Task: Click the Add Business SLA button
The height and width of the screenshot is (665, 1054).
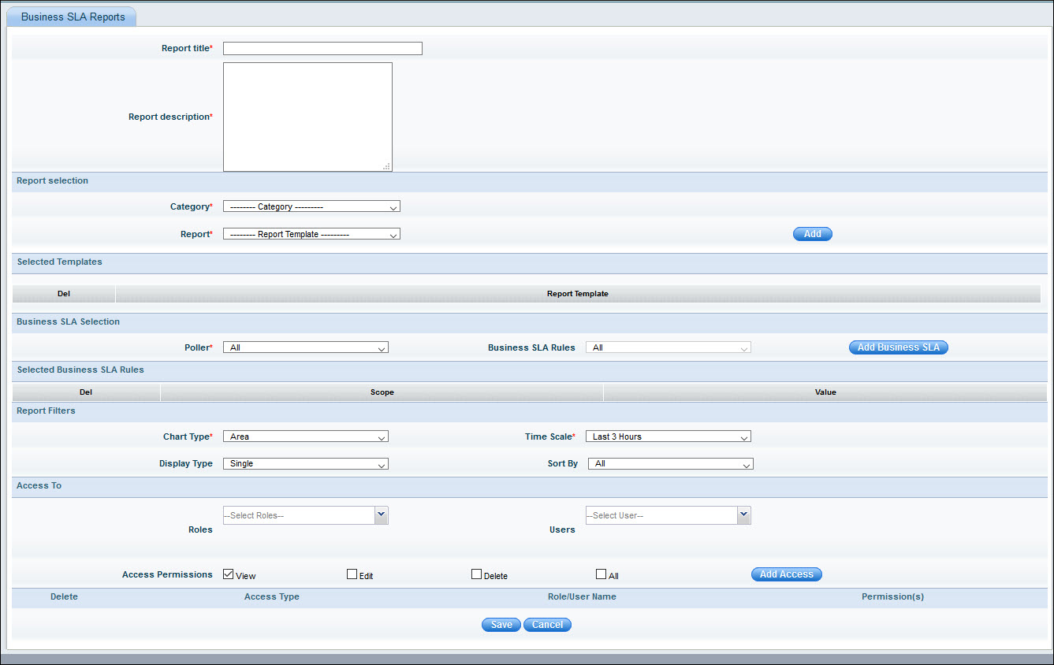Action: coord(898,347)
